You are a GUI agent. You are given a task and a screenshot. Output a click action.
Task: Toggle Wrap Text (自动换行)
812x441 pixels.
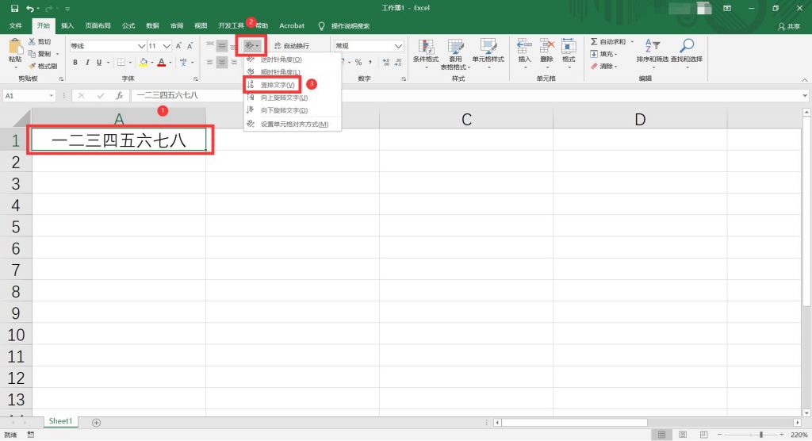[x=292, y=45]
